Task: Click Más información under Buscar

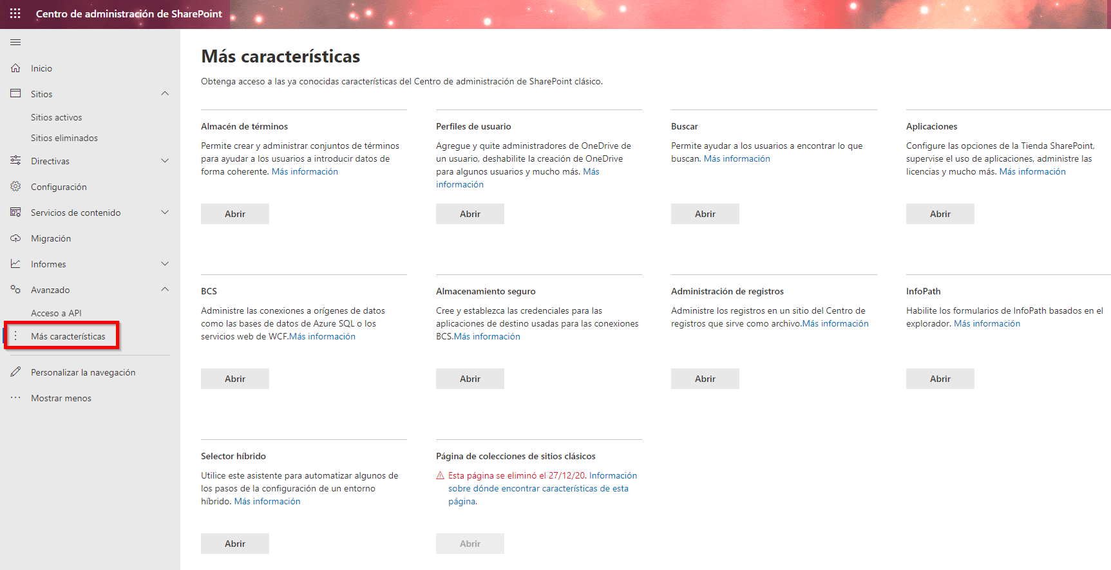Action: coord(737,158)
